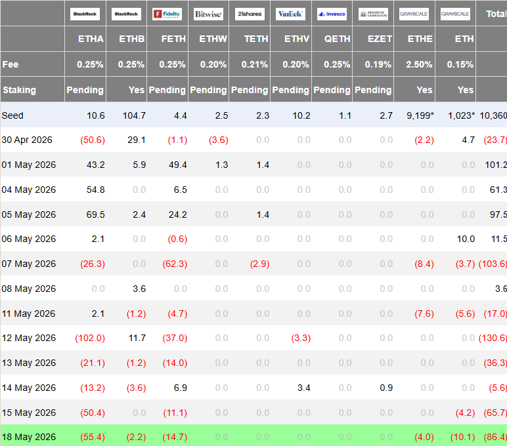Select the EZET ticker header
The image size is (507, 446).
coord(380,39)
